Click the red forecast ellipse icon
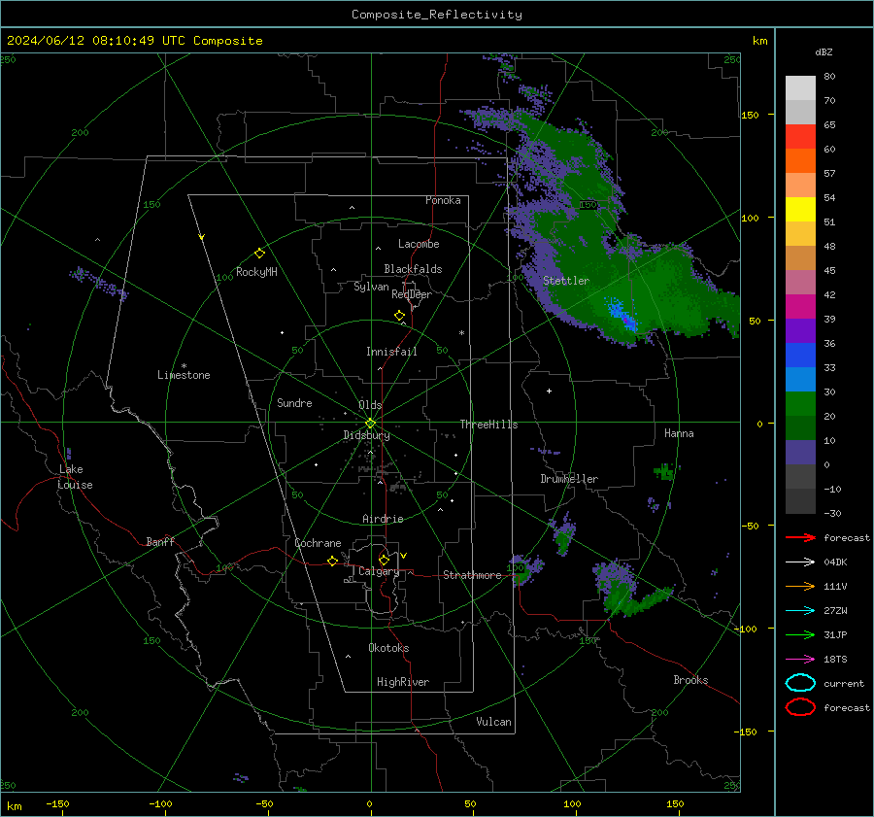Image resolution: width=874 pixels, height=817 pixels. pos(800,707)
